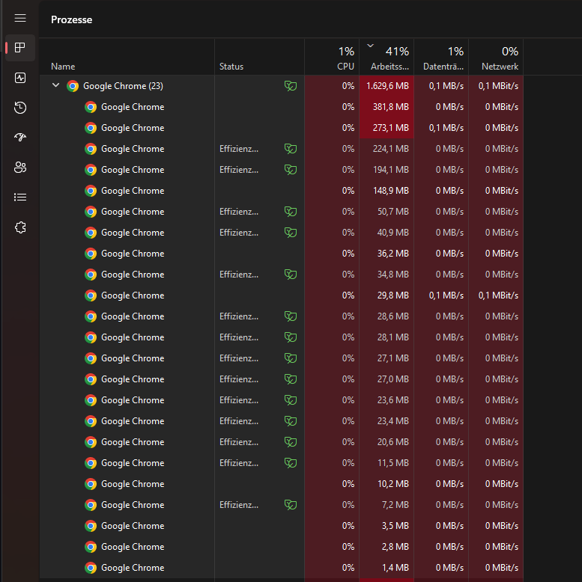Click efficiency leaf icon on 11,5 MB row

[291, 463]
